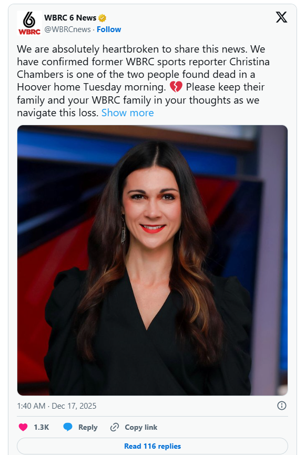This screenshot has height=455, width=306.
Task: Open the tweet info circle icon
Action: [282, 406]
